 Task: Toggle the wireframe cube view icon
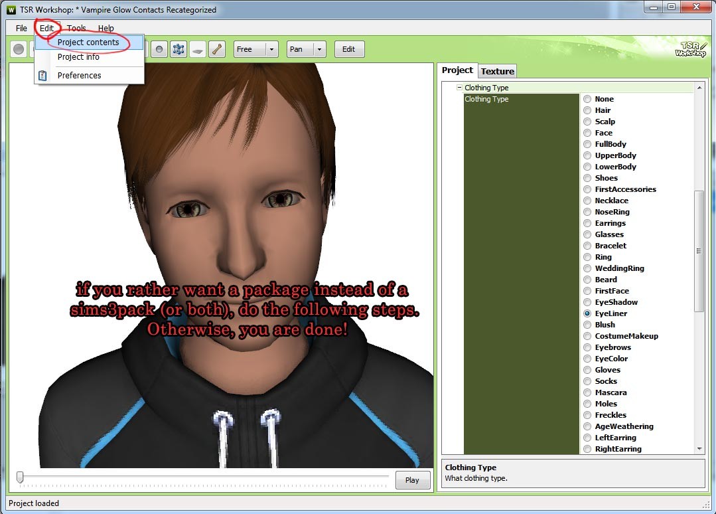[x=179, y=49]
